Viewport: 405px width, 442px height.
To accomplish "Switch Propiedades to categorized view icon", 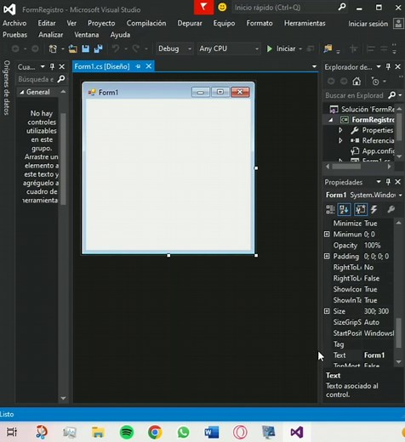I will (x=330, y=210).
